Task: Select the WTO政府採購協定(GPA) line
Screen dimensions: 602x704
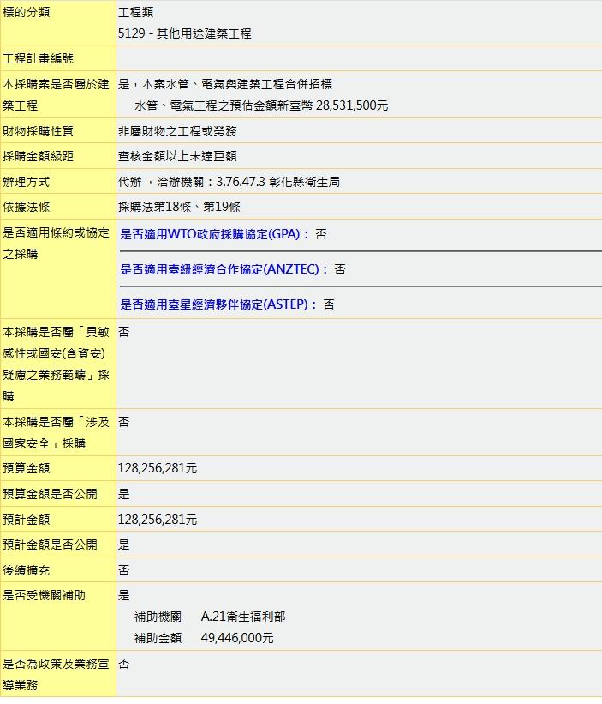Action: [x=224, y=234]
